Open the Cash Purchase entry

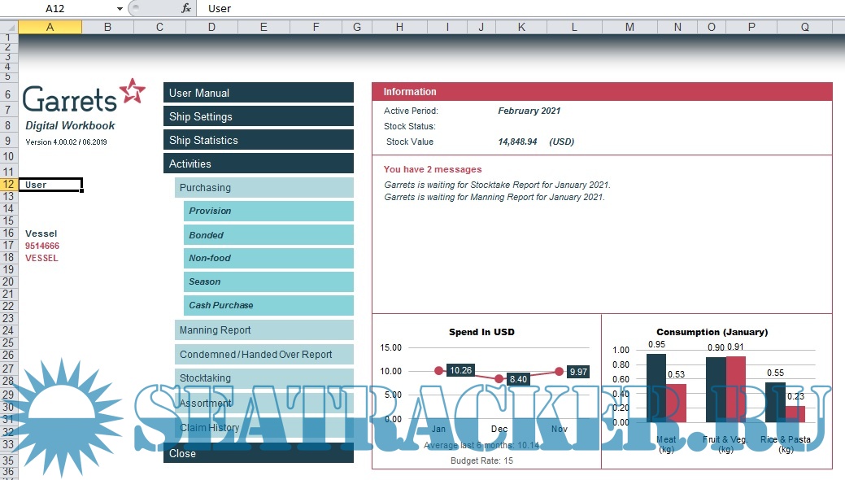pos(268,306)
